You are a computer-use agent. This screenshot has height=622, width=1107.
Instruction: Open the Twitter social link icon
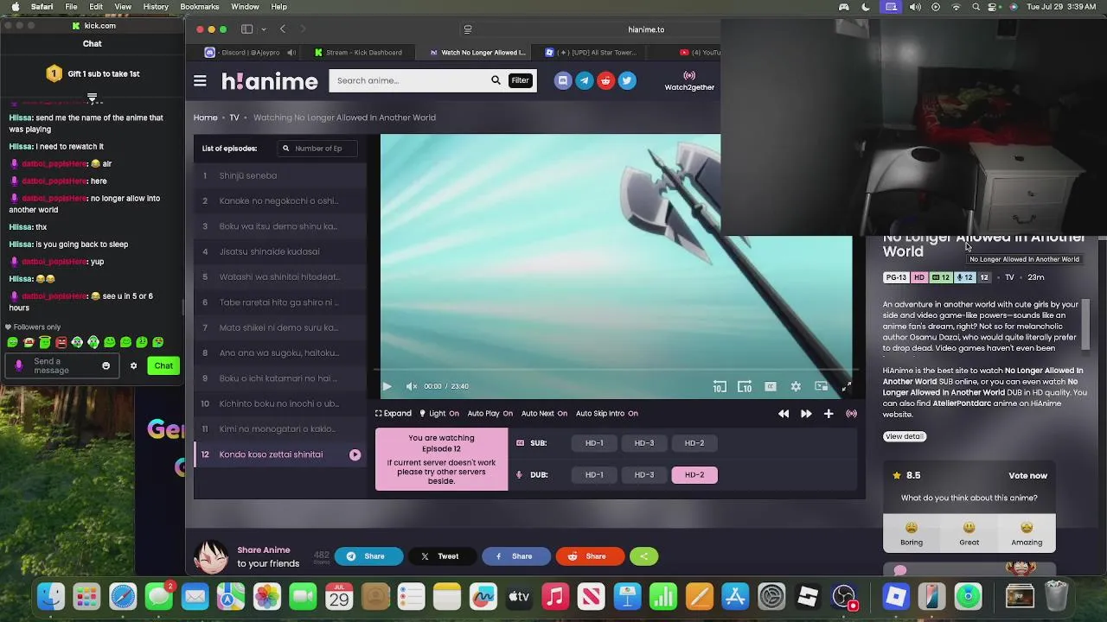627,80
